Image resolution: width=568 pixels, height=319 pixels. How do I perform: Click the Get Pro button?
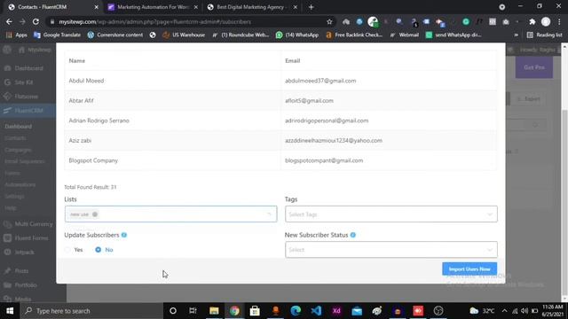pos(534,67)
